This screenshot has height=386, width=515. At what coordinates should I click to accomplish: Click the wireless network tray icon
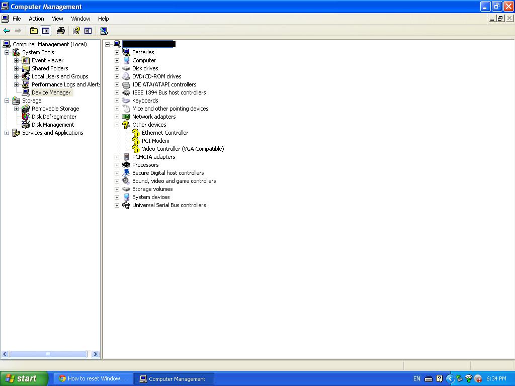click(x=469, y=379)
